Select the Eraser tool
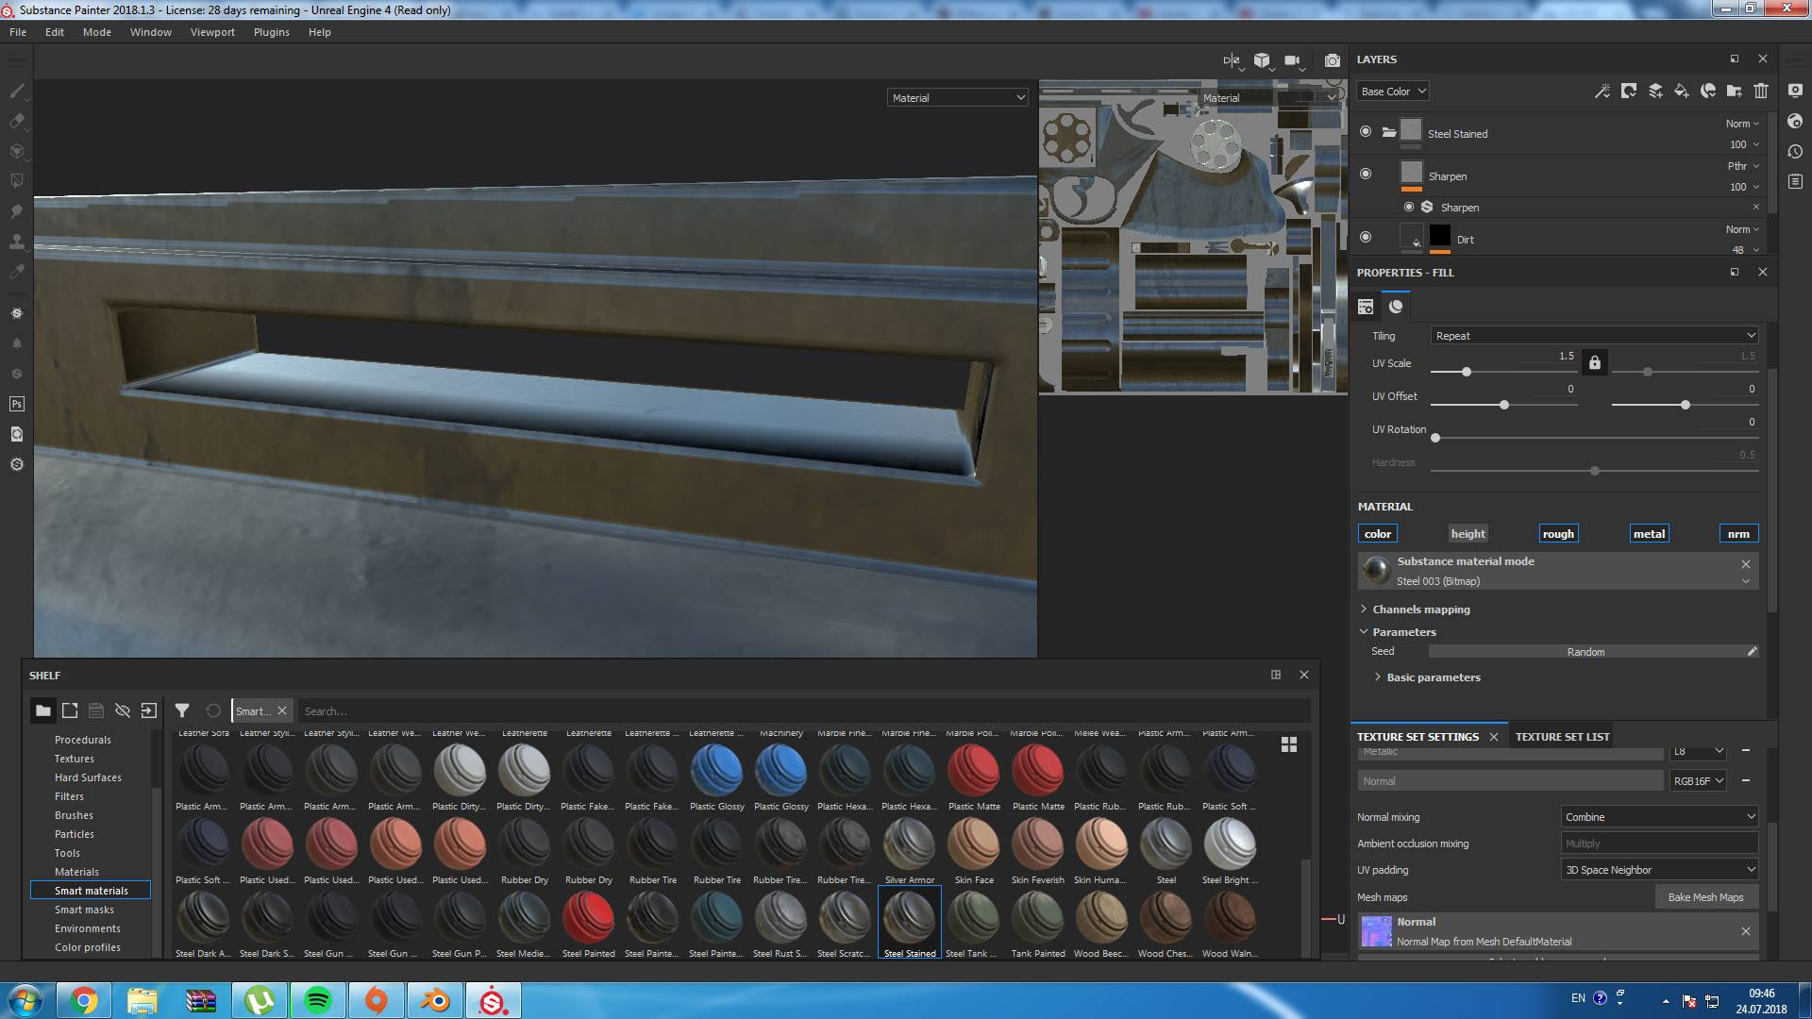Viewport: 1812px width, 1019px height. tap(17, 121)
